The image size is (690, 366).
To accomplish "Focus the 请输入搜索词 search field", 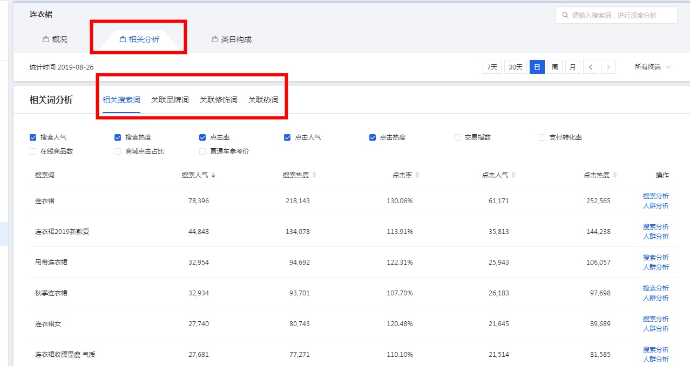I will point(617,16).
